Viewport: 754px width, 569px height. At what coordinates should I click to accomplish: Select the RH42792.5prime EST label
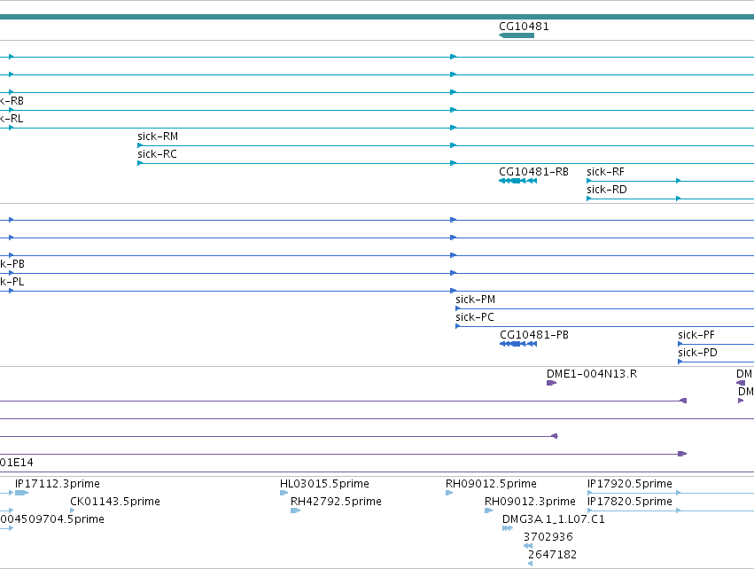coord(336,502)
